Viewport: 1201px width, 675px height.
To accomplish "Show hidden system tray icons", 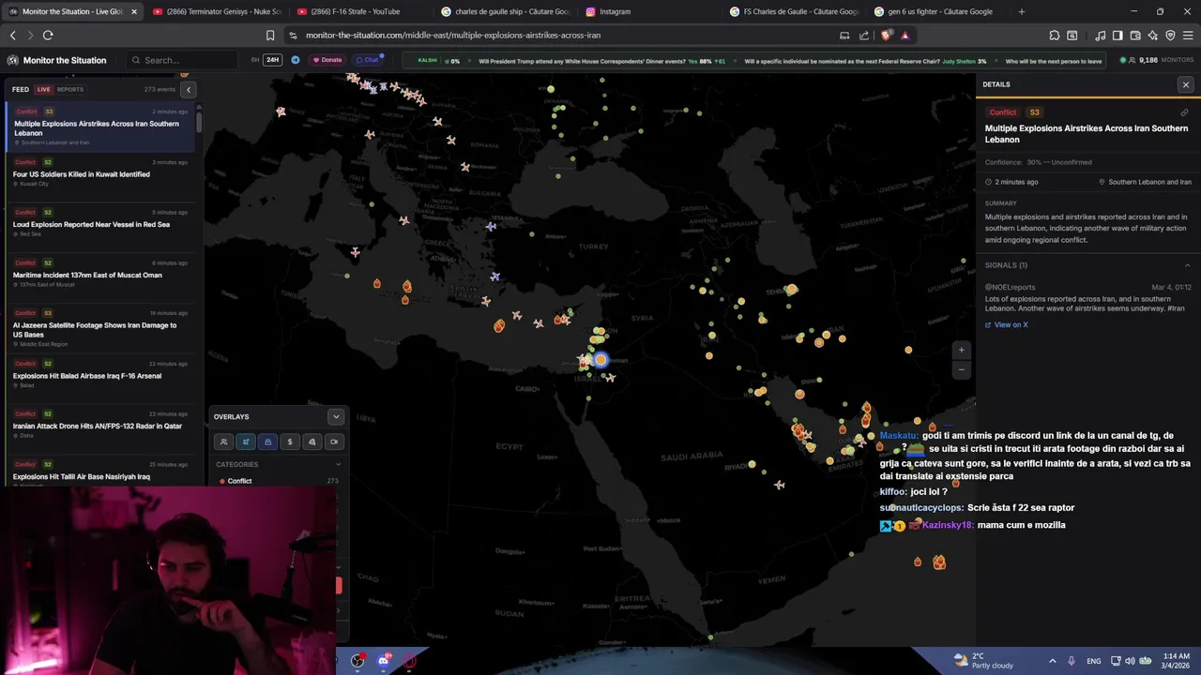I will 1052,661.
